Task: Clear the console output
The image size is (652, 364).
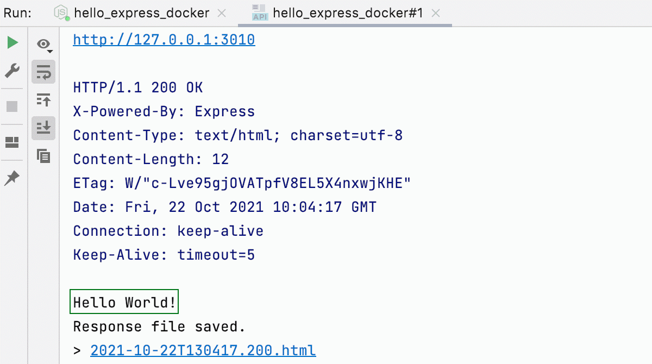Action: coord(43,156)
